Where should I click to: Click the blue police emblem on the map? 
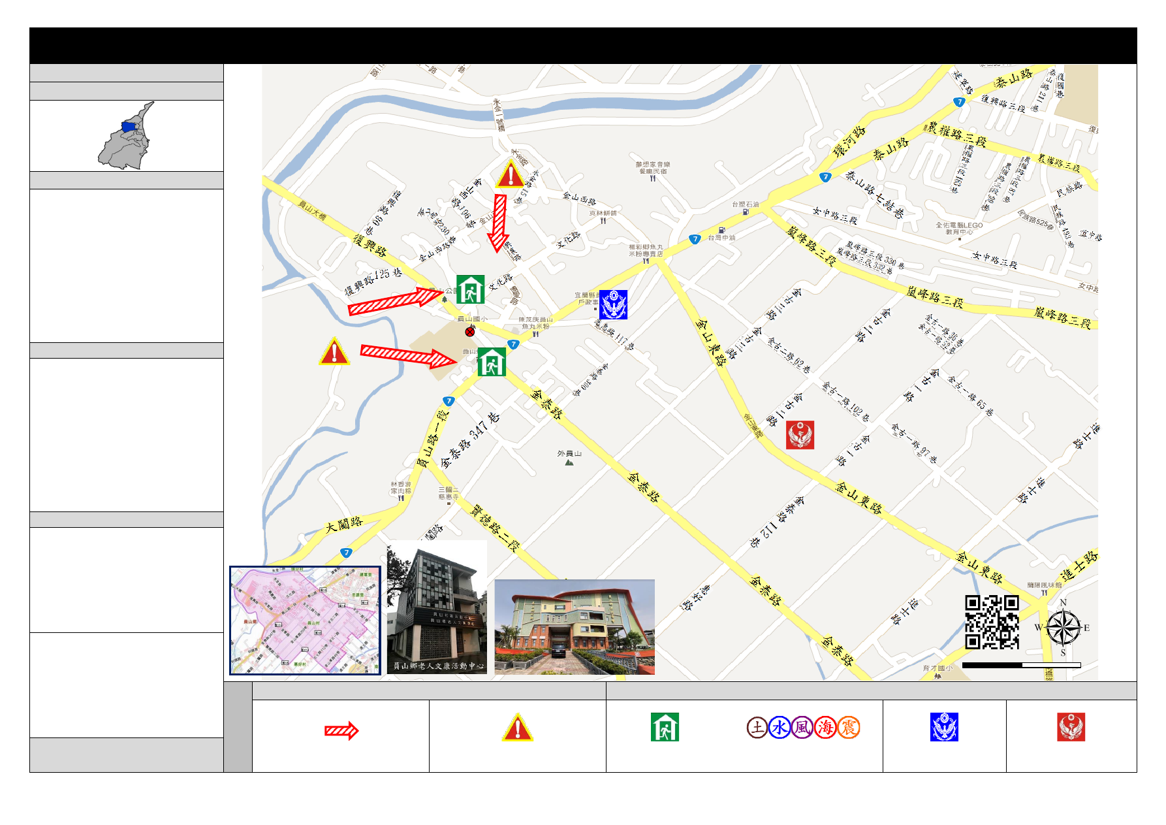pyautogui.click(x=613, y=304)
